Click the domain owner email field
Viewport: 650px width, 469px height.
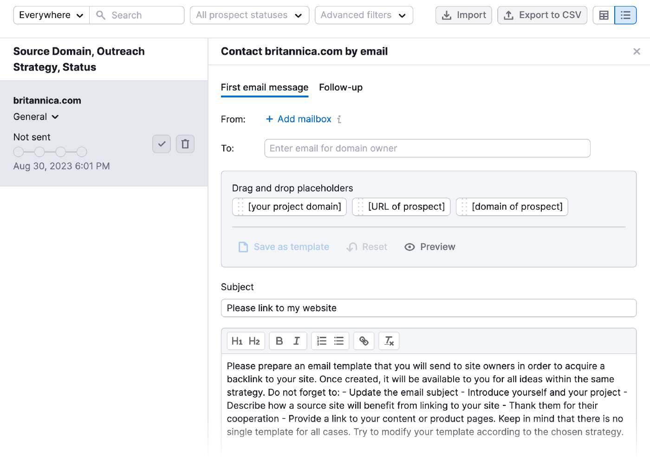(427, 148)
